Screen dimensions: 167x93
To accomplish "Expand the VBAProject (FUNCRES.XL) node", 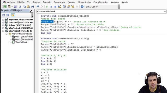I will tap(3, 28).
